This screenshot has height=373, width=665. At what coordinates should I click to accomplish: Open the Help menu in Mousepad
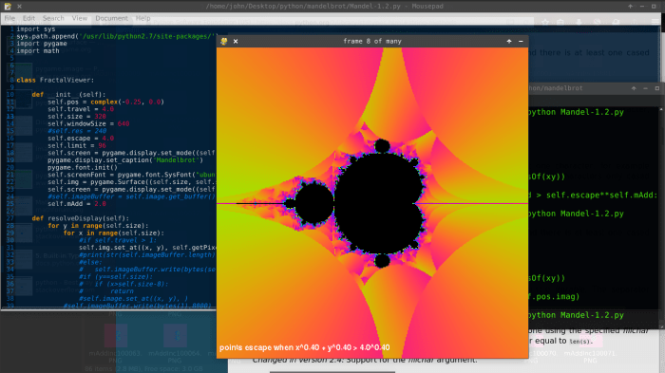(142, 18)
